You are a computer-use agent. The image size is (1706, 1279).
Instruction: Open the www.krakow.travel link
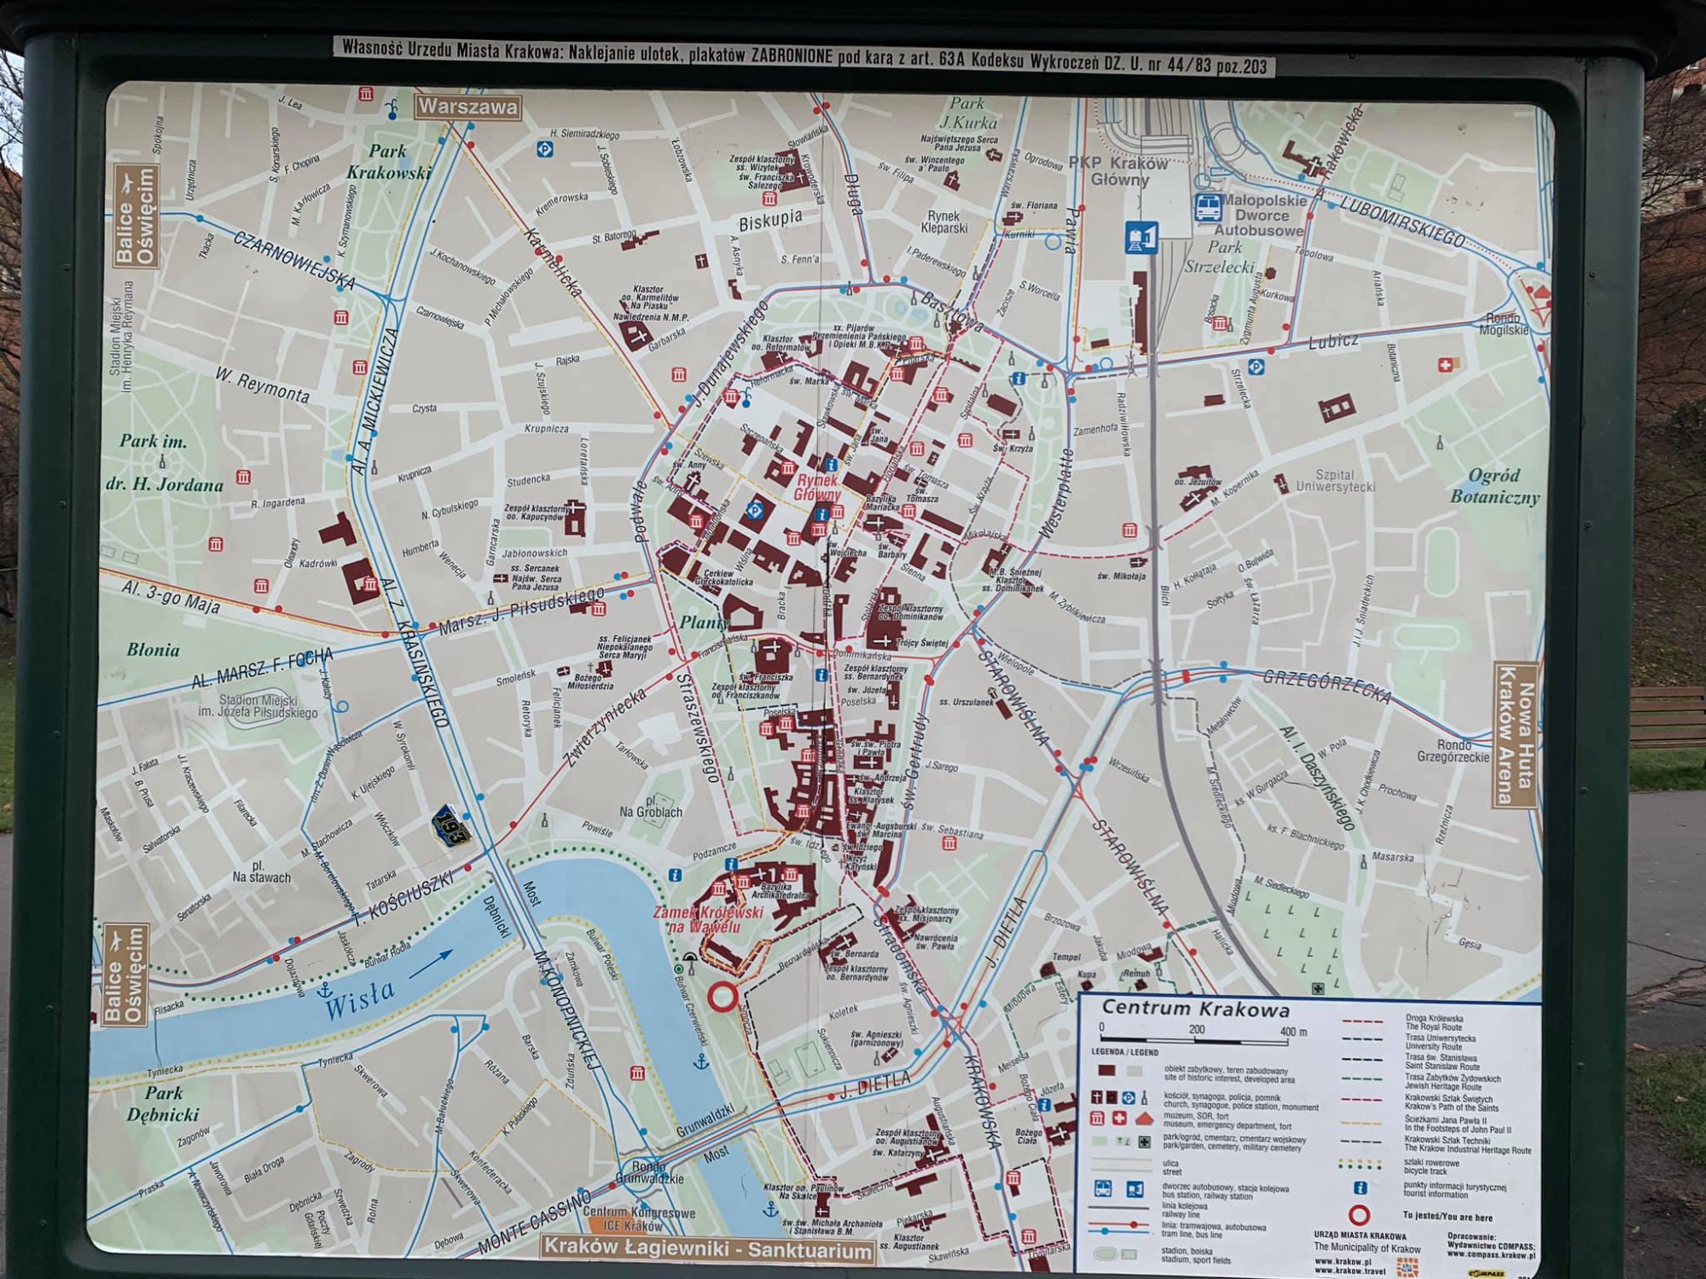click(x=1350, y=1271)
